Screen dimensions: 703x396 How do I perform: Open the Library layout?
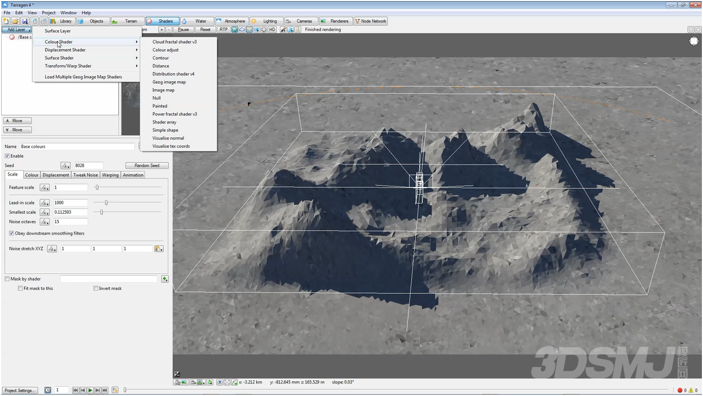(62, 21)
